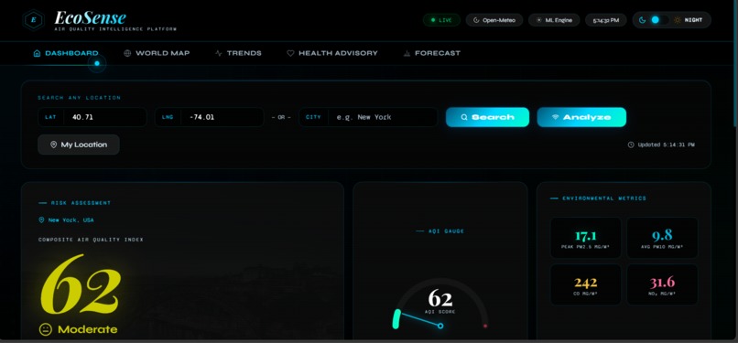This screenshot has height=343, width=738.
Task: Open the Forecast tab
Action: pyautogui.click(x=431, y=53)
